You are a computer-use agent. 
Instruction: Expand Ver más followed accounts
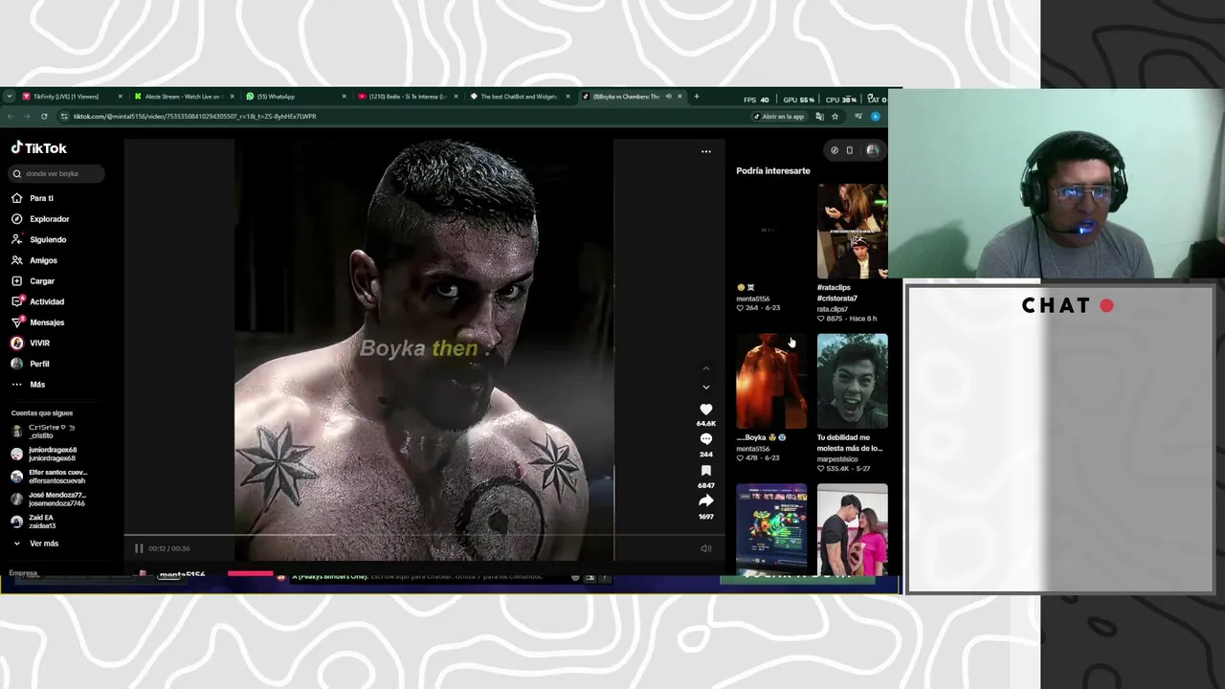(35, 544)
